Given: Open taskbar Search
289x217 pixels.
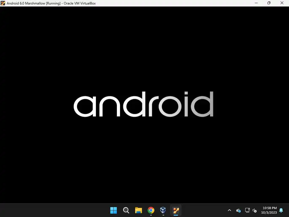Looking at the screenshot, I should (x=126, y=210).
